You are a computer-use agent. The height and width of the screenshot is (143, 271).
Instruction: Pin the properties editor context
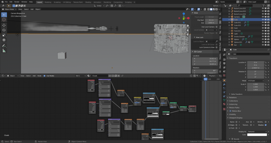pyautogui.click(x=268, y=50)
